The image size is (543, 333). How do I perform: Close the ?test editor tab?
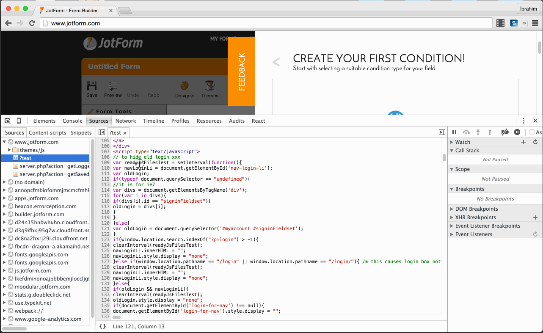[x=125, y=133]
